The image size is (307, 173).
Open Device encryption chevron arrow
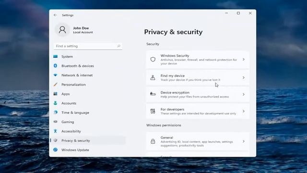pyautogui.click(x=244, y=94)
